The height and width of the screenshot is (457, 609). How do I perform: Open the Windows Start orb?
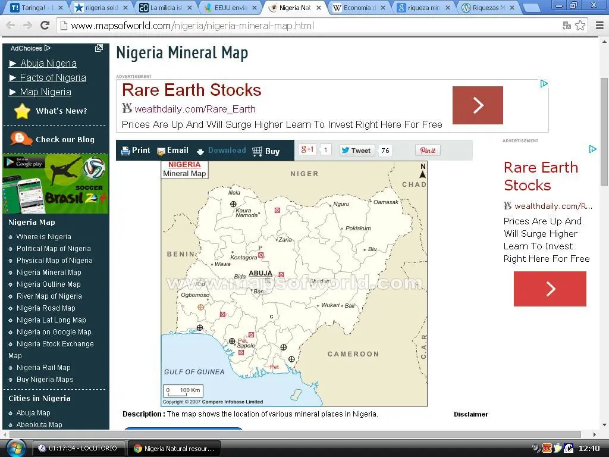click(16, 449)
